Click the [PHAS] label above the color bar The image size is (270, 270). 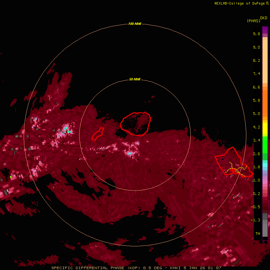253,21
